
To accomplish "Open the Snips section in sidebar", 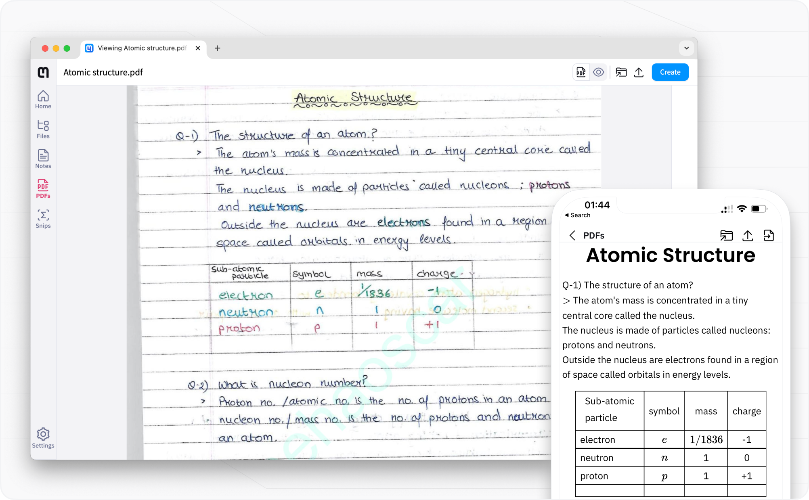I will click(x=43, y=219).
